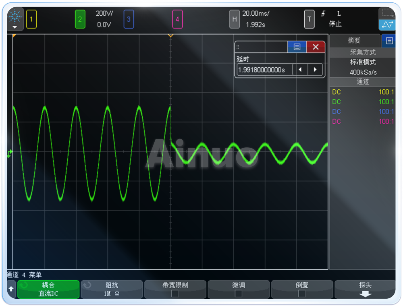The height and width of the screenshot is (306, 403).
Task: Select channel 4 magenta button
Action: click(x=177, y=19)
